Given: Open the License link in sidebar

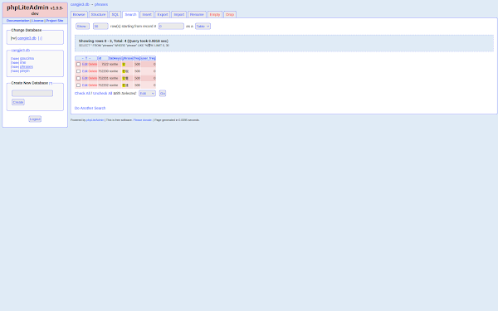Looking at the screenshot, I should click(38, 21).
